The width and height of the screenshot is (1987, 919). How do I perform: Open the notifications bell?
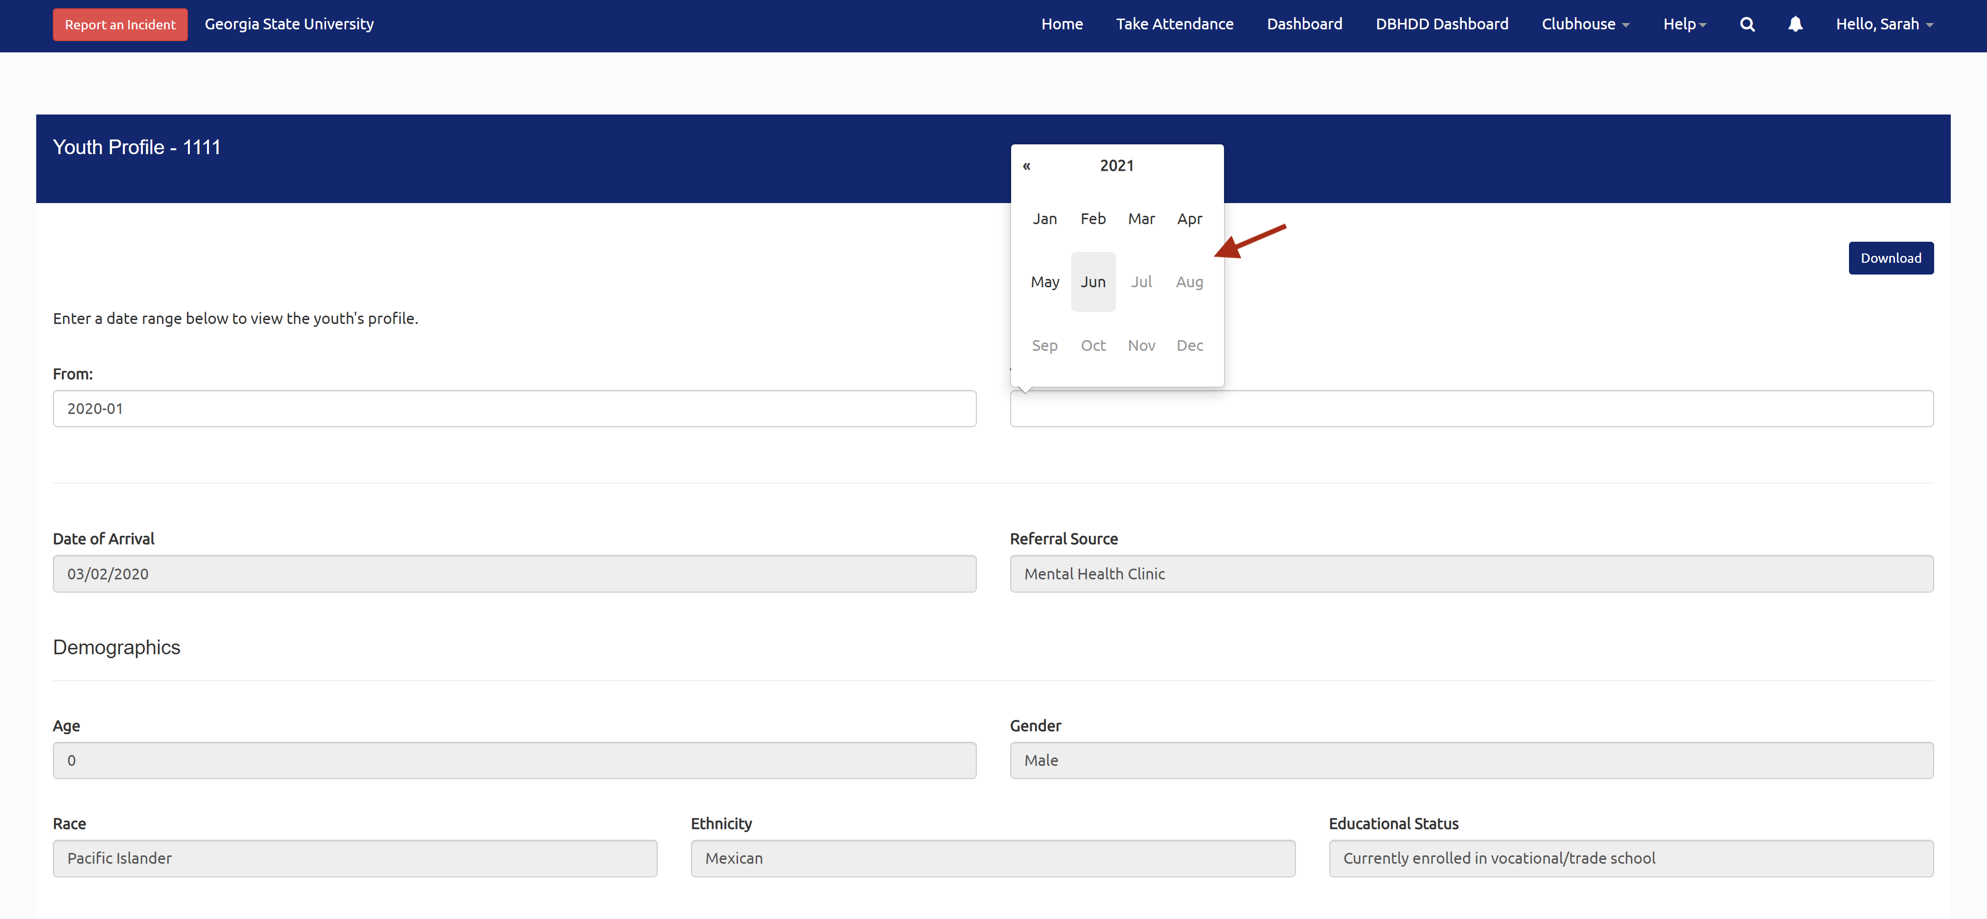click(1795, 24)
